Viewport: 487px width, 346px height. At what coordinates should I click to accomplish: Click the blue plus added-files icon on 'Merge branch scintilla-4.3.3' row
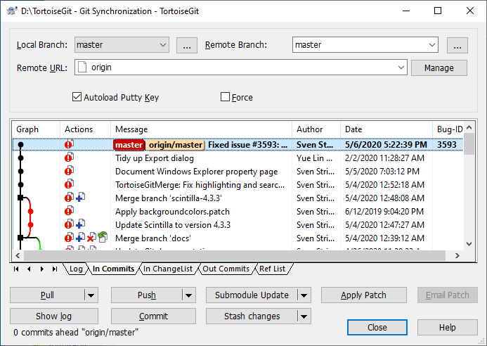pyautogui.click(x=81, y=198)
